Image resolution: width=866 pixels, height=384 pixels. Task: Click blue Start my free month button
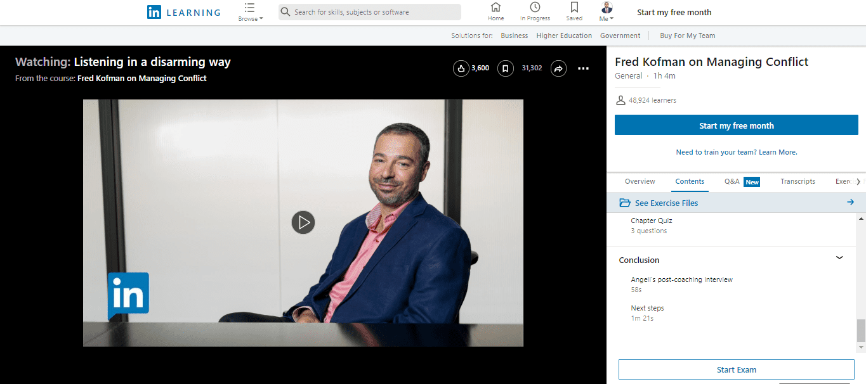(737, 125)
